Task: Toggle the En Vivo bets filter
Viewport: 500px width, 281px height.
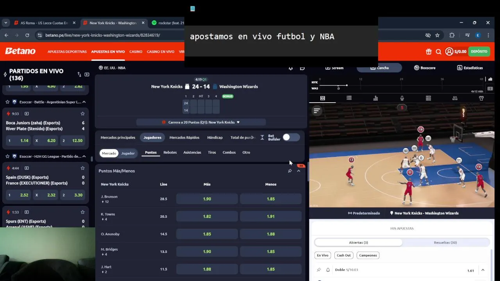Action: coord(323,255)
